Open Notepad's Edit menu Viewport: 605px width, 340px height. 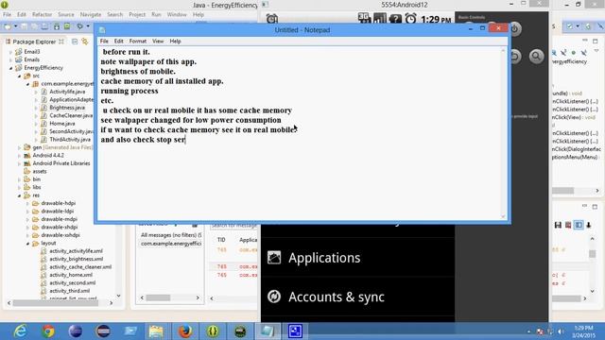118,42
